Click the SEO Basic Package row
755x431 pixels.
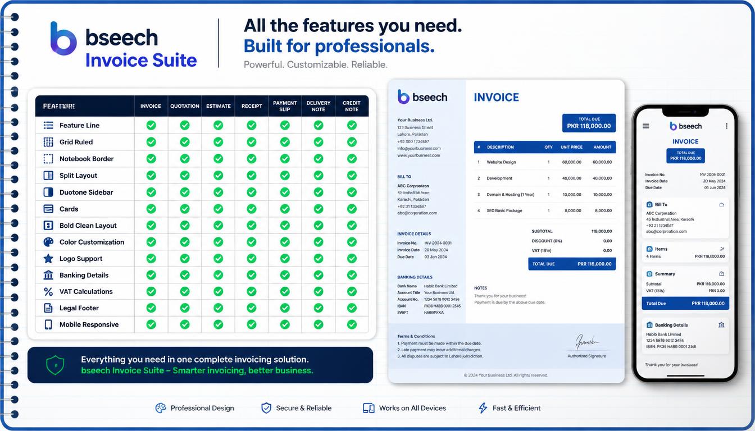click(x=545, y=210)
